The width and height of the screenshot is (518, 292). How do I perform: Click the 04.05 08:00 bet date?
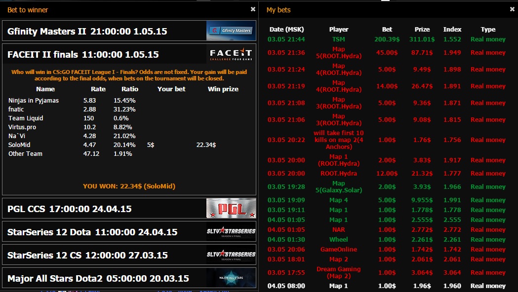286,286
